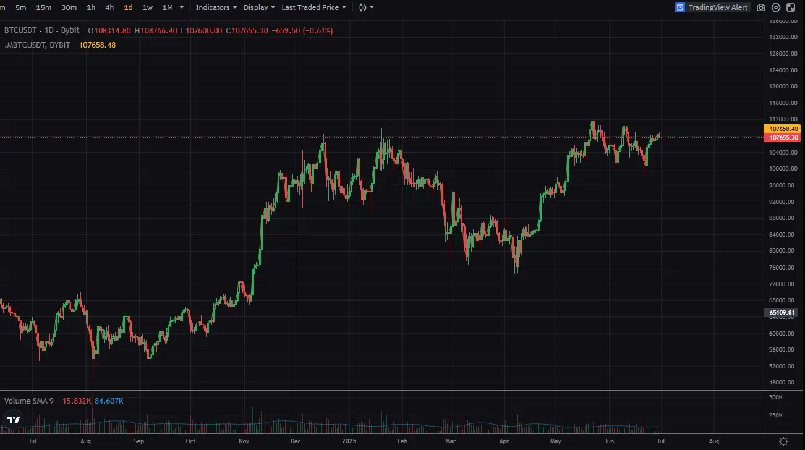Open chart settings via gear icon
The image size is (805, 450).
776,7
